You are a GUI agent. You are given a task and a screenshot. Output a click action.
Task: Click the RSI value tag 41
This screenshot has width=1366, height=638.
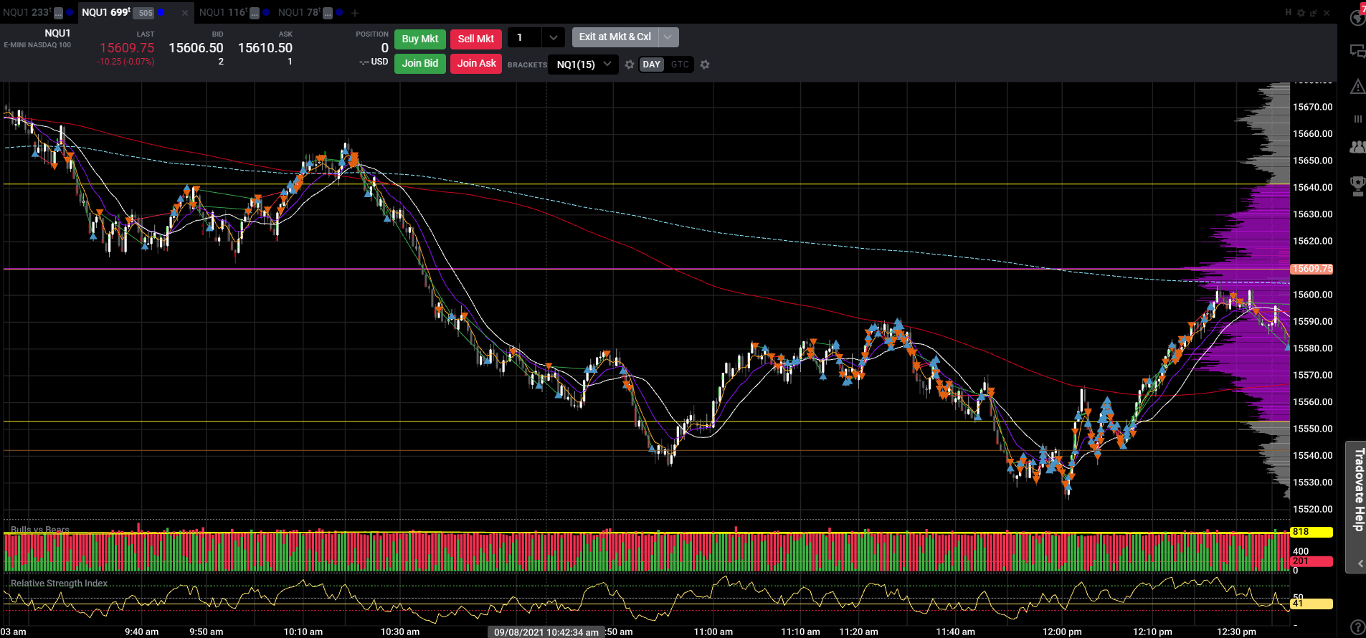1311,604
